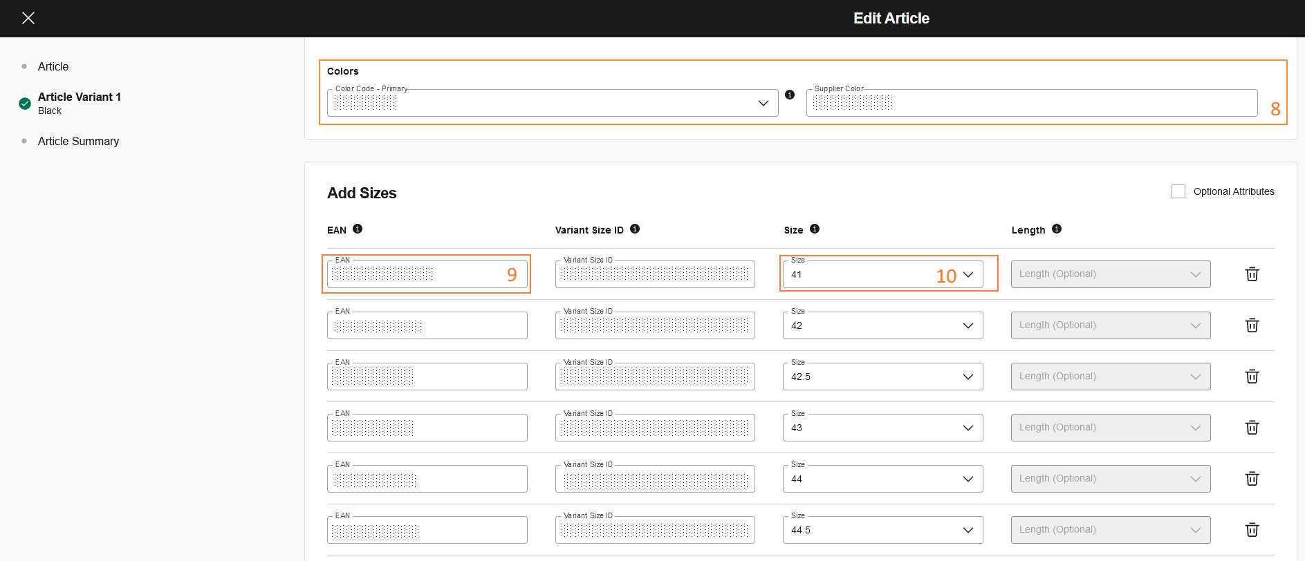
Task: Click the info icon next to Size header
Action: click(815, 229)
